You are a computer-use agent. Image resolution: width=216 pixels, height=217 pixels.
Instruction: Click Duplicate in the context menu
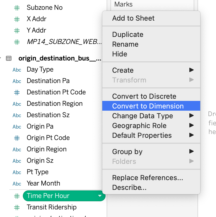pyautogui.click(x=128, y=34)
